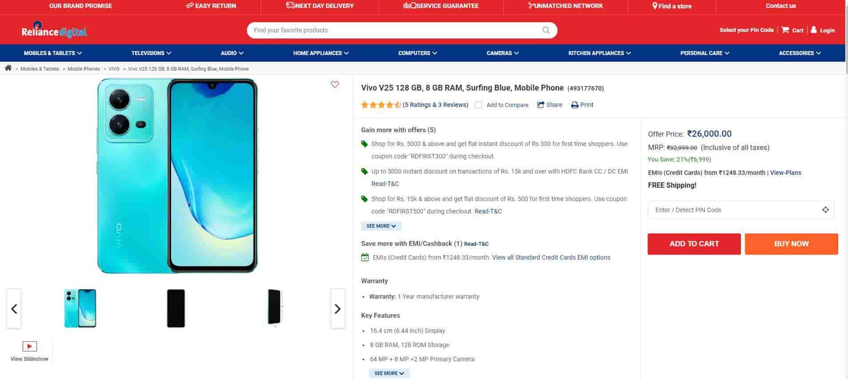Expand Mobiles & Tablets menu
This screenshot has width=848, height=379.
point(53,53)
